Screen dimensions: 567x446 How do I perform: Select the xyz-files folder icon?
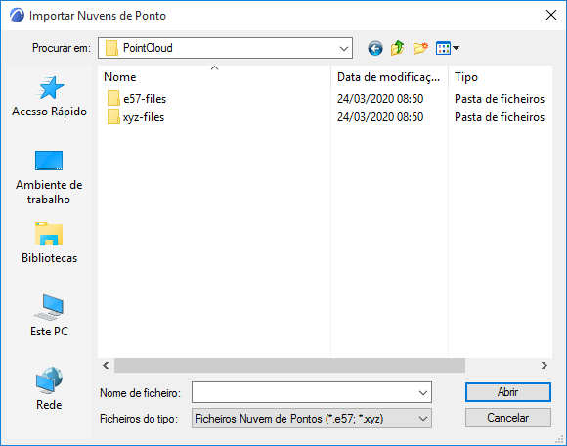(113, 116)
